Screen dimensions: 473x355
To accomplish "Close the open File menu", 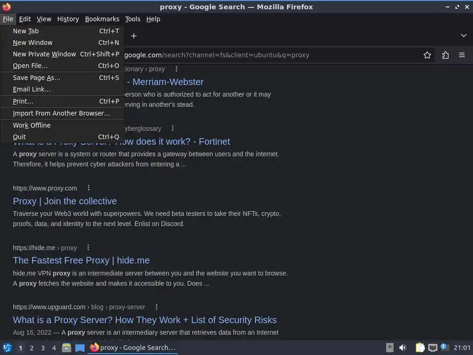I will coord(8,19).
